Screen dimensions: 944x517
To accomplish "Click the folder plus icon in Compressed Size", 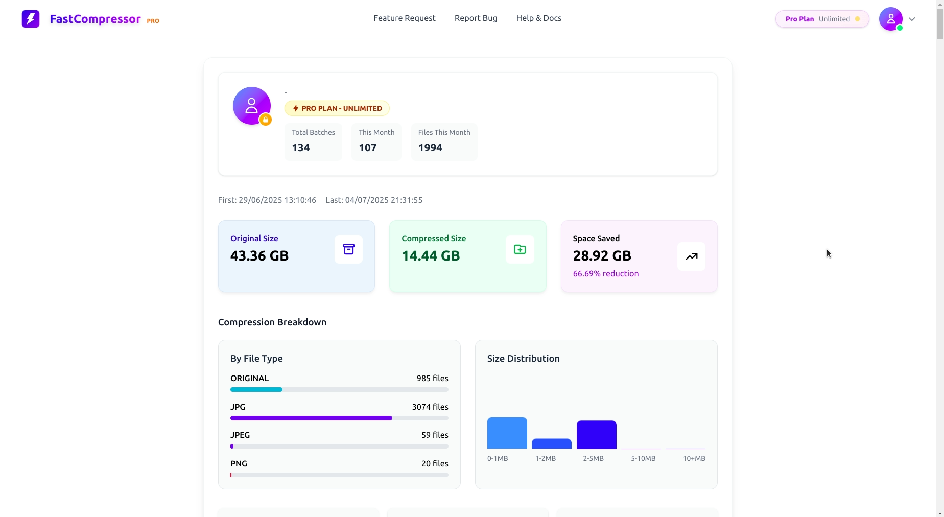I will pyautogui.click(x=520, y=249).
